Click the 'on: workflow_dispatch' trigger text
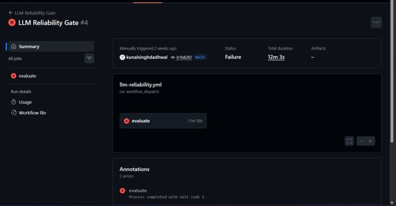The width and height of the screenshot is (396, 206). pos(139,92)
